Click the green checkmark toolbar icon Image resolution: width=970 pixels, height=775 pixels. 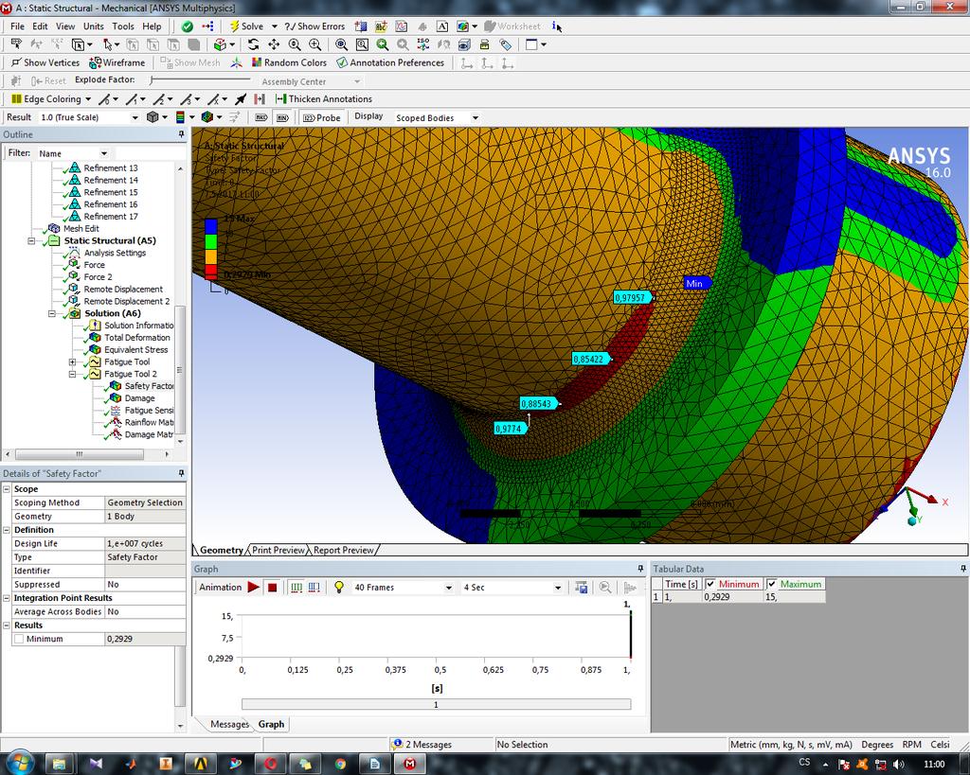(x=188, y=26)
